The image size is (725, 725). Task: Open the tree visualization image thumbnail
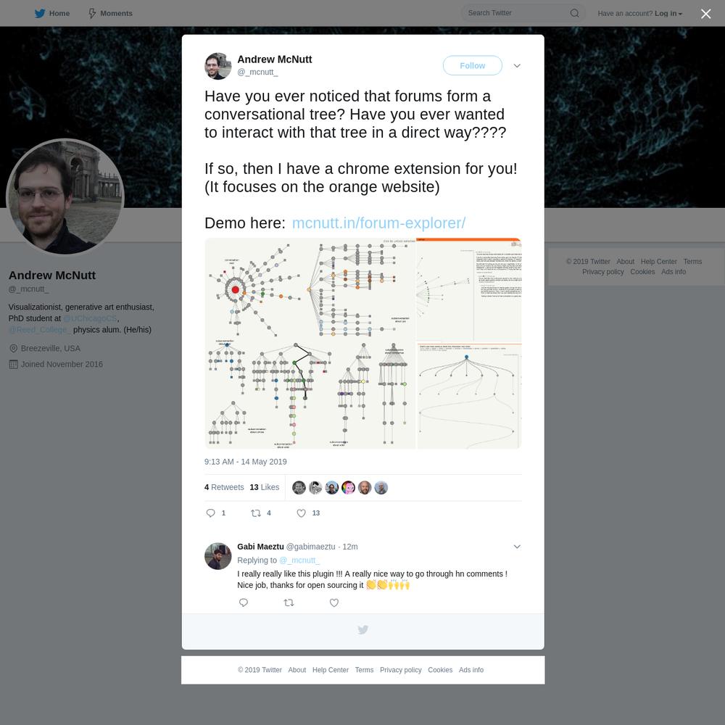pyautogui.click(x=363, y=343)
